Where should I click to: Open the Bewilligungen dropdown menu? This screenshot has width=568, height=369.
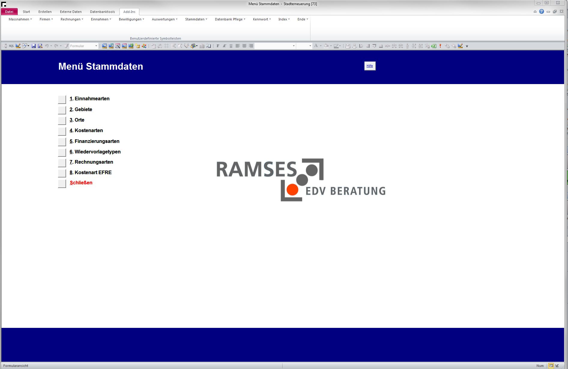coord(131,19)
